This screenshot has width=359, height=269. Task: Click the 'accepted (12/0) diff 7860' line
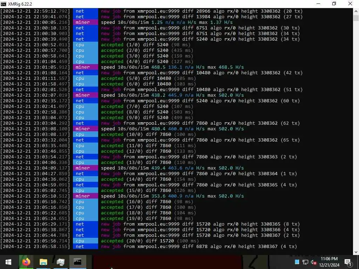click(98, 151)
